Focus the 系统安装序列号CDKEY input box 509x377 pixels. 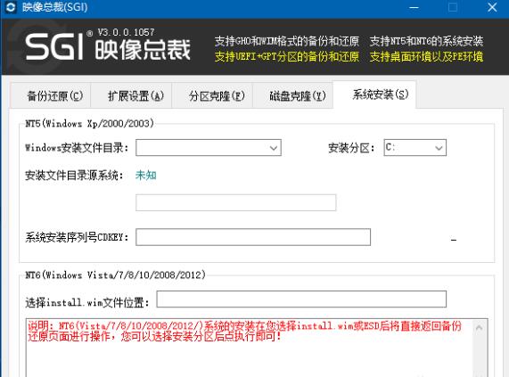(x=253, y=237)
